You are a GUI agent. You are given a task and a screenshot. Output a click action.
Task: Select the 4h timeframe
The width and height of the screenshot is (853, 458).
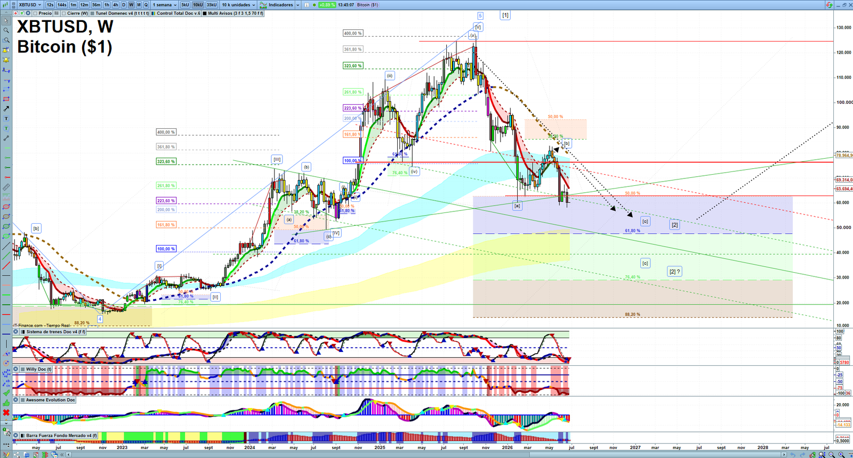point(115,5)
